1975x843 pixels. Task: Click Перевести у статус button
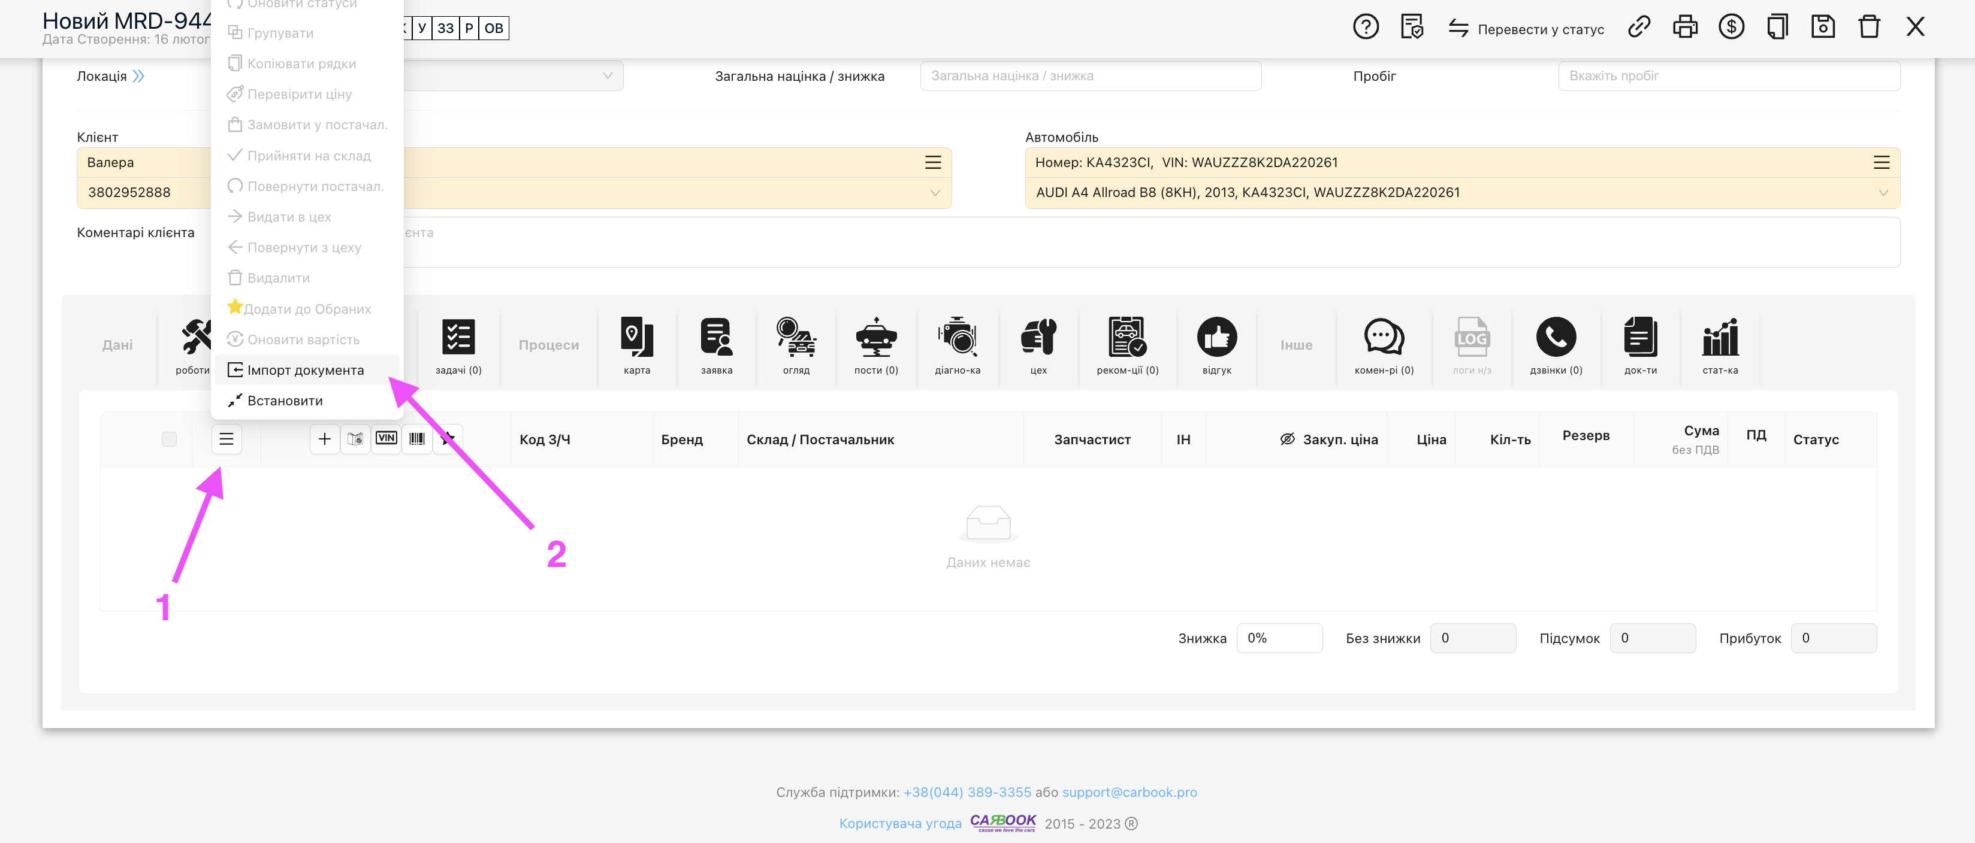tap(1526, 29)
